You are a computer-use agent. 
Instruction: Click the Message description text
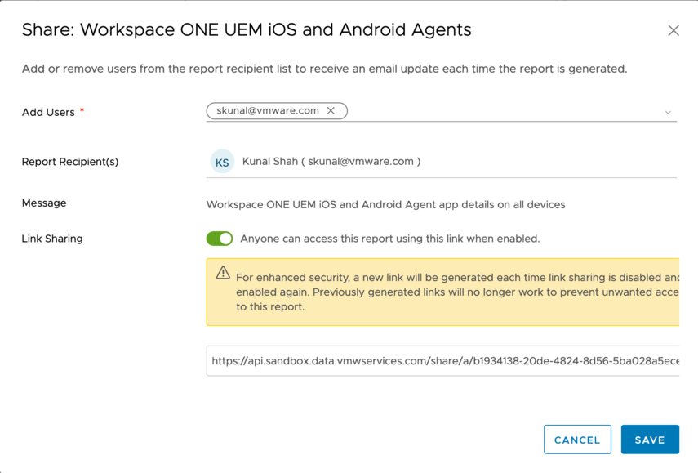click(385, 204)
